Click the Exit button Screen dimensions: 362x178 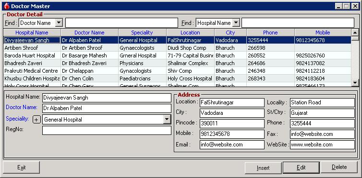pos(21,167)
